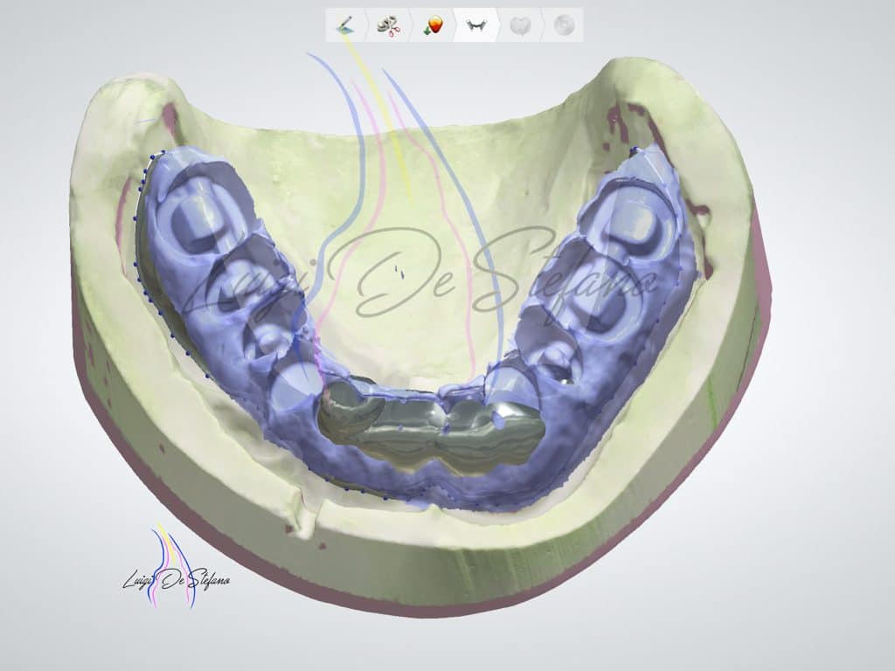Select the pencil draw step icon
895x671 pixels.
pyautogui.click(x=346, y=25)
